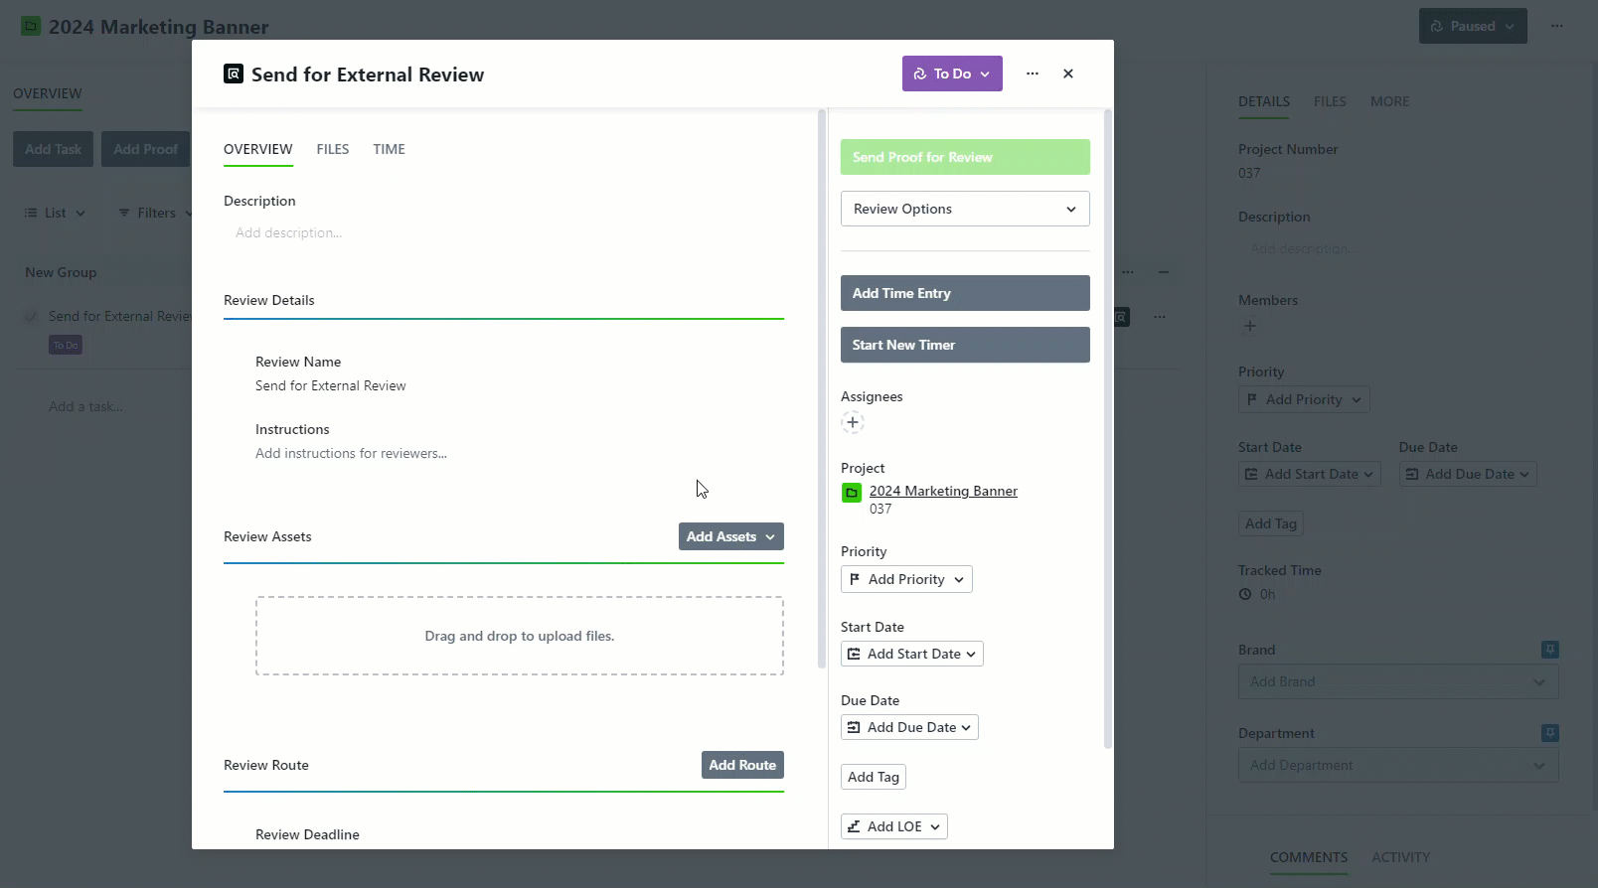Close the Send for External Review modal
1598x888 pixels.
(1068, 74)
